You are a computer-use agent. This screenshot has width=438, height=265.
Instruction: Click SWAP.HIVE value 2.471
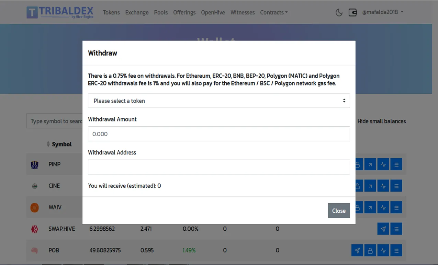click(146, 229)
